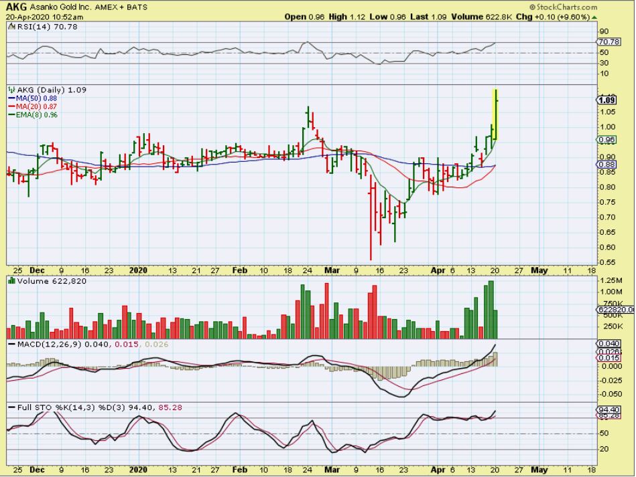Click May on the bottom date axis below the stochastic panel
The image size is (636, 477).
[x=539, y=470]
